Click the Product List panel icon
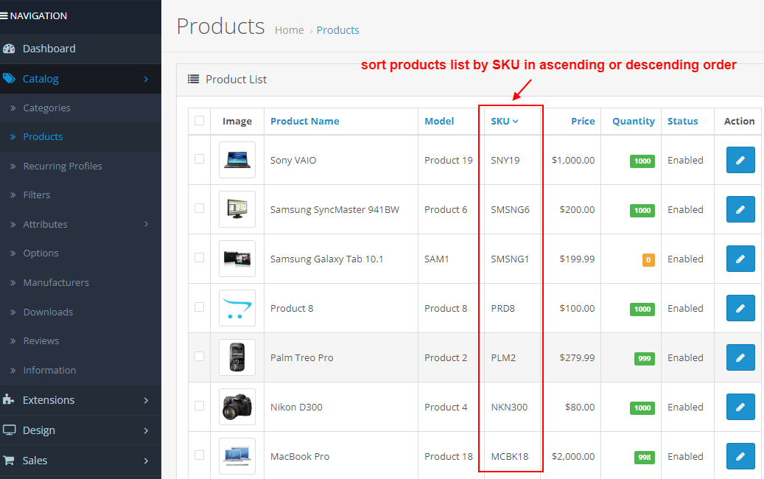This screenshot has height=479, width=764. click(193, 79)
